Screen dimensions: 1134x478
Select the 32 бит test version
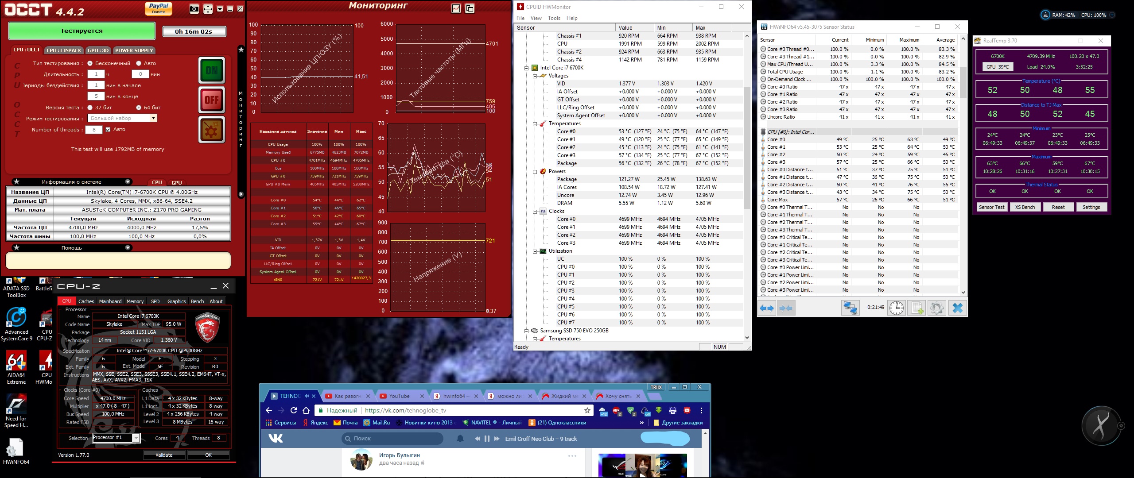click(90, 108)
